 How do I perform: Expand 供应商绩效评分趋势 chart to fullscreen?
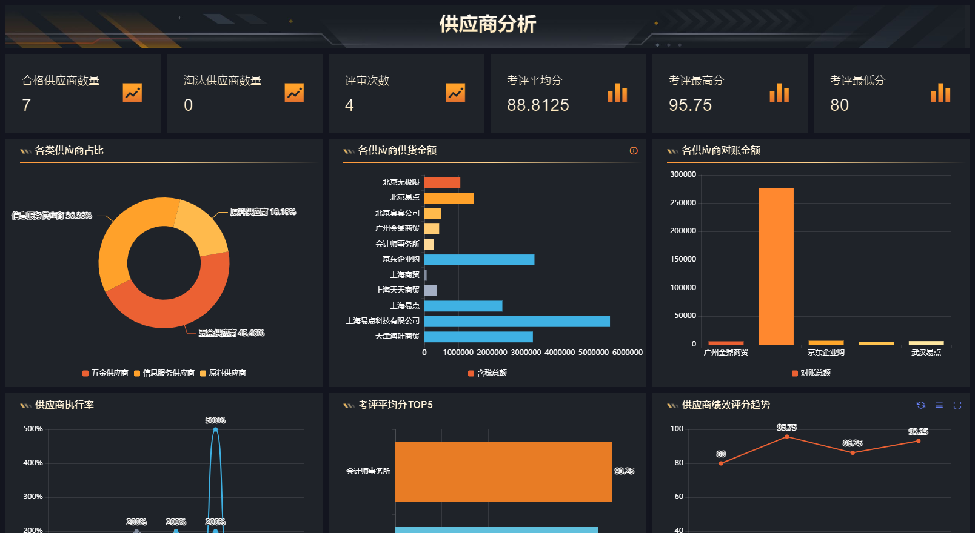point(957,405)
